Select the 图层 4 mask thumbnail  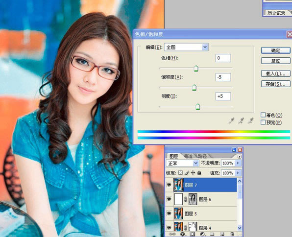(x=193, y=227)
